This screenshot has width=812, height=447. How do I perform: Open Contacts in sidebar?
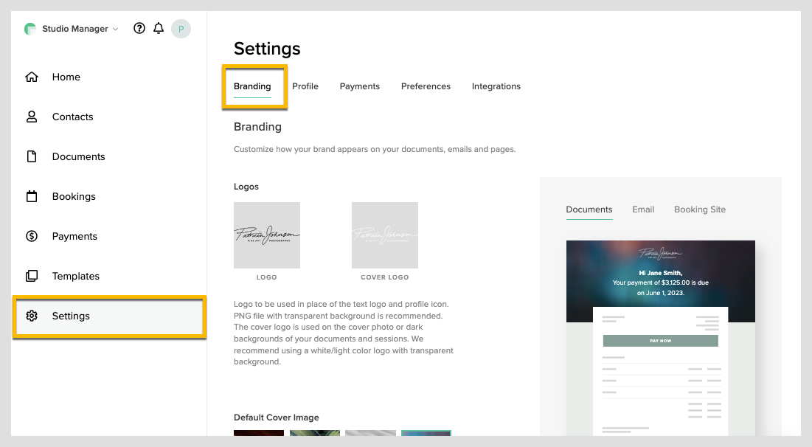[x=72, y=117]
